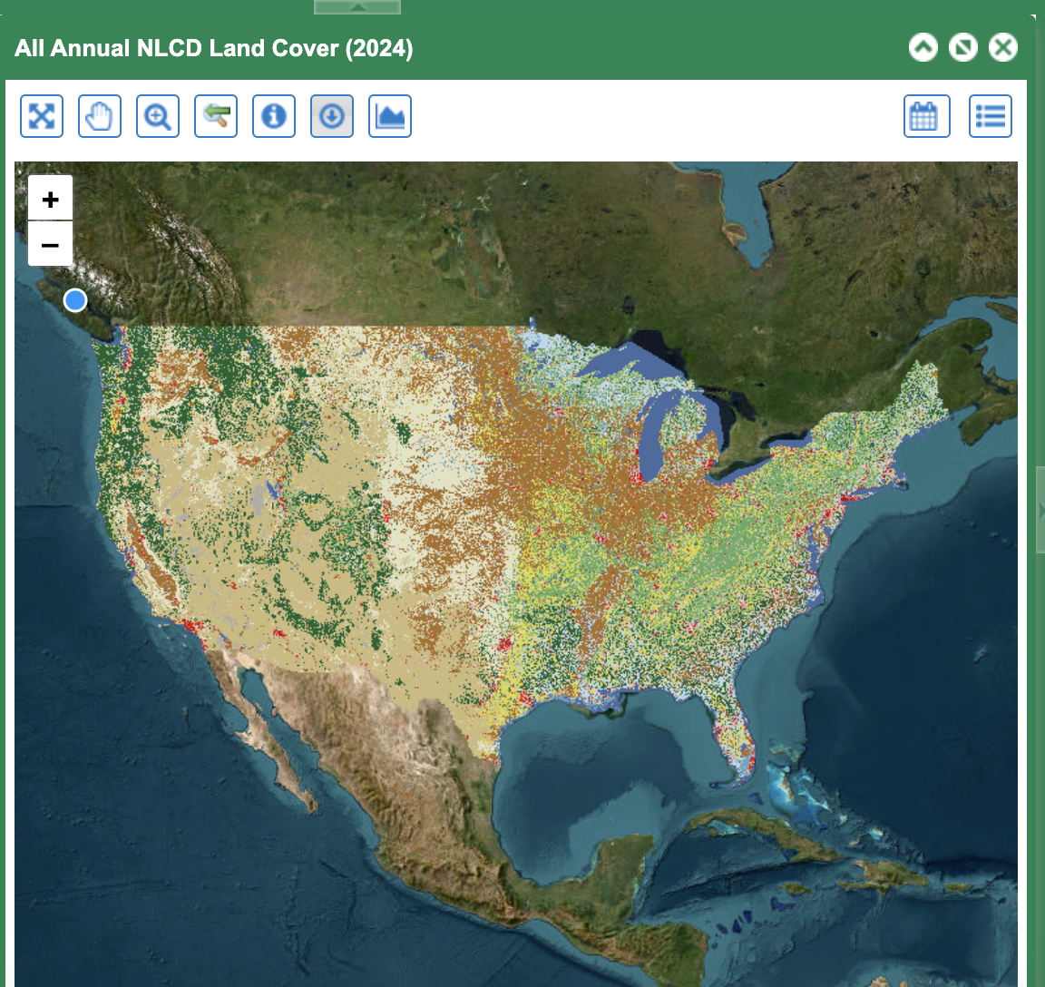Screen dimensions: 1045x987
Task: Zoom in with the plus button
Action: (x=50, y=199)
